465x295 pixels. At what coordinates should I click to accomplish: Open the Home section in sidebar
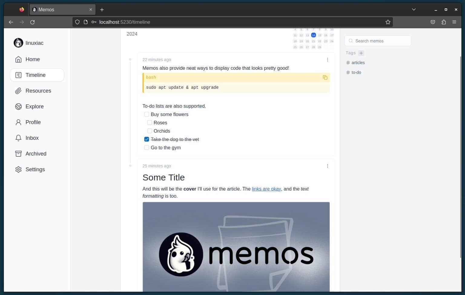click(32, 59)
